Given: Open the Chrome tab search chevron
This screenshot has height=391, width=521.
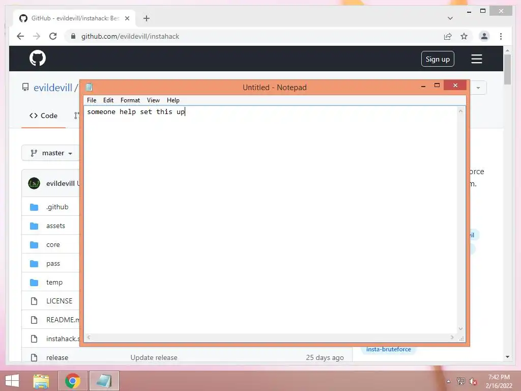Looking at the screenshot, I should click(x=450, y=18).
